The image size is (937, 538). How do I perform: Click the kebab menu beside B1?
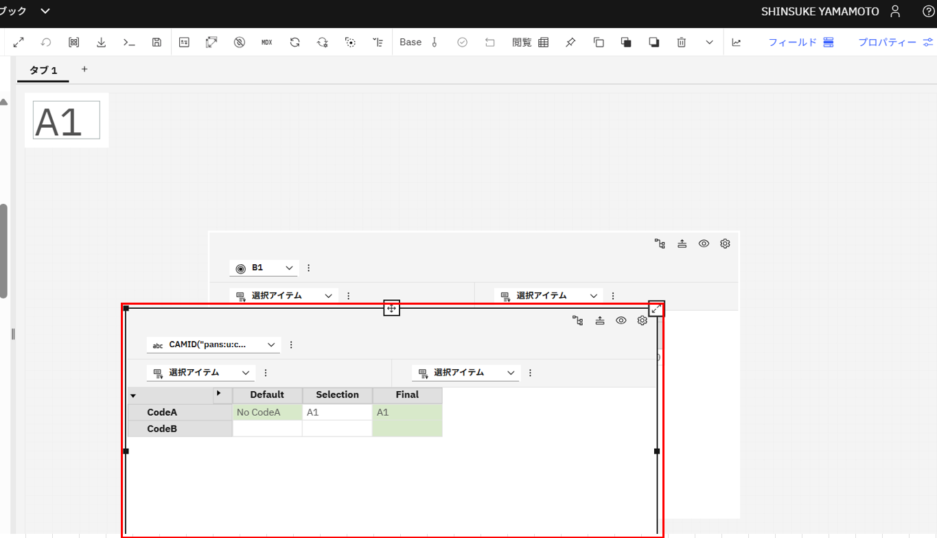[x=309, y=268]
